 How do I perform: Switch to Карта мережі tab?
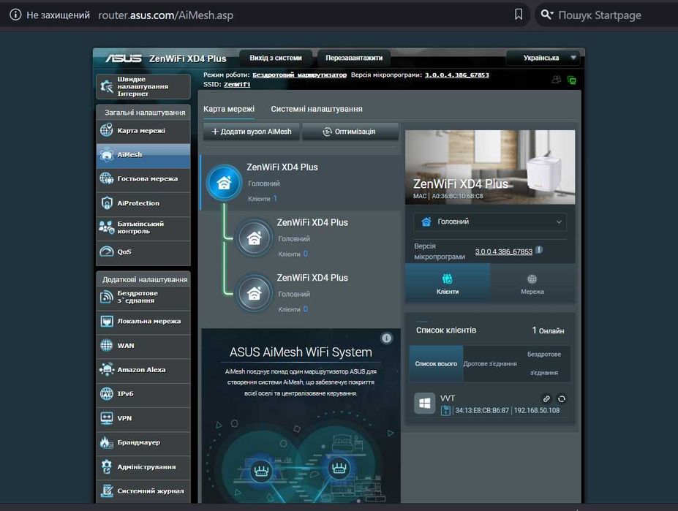click(x=229, y=109)
